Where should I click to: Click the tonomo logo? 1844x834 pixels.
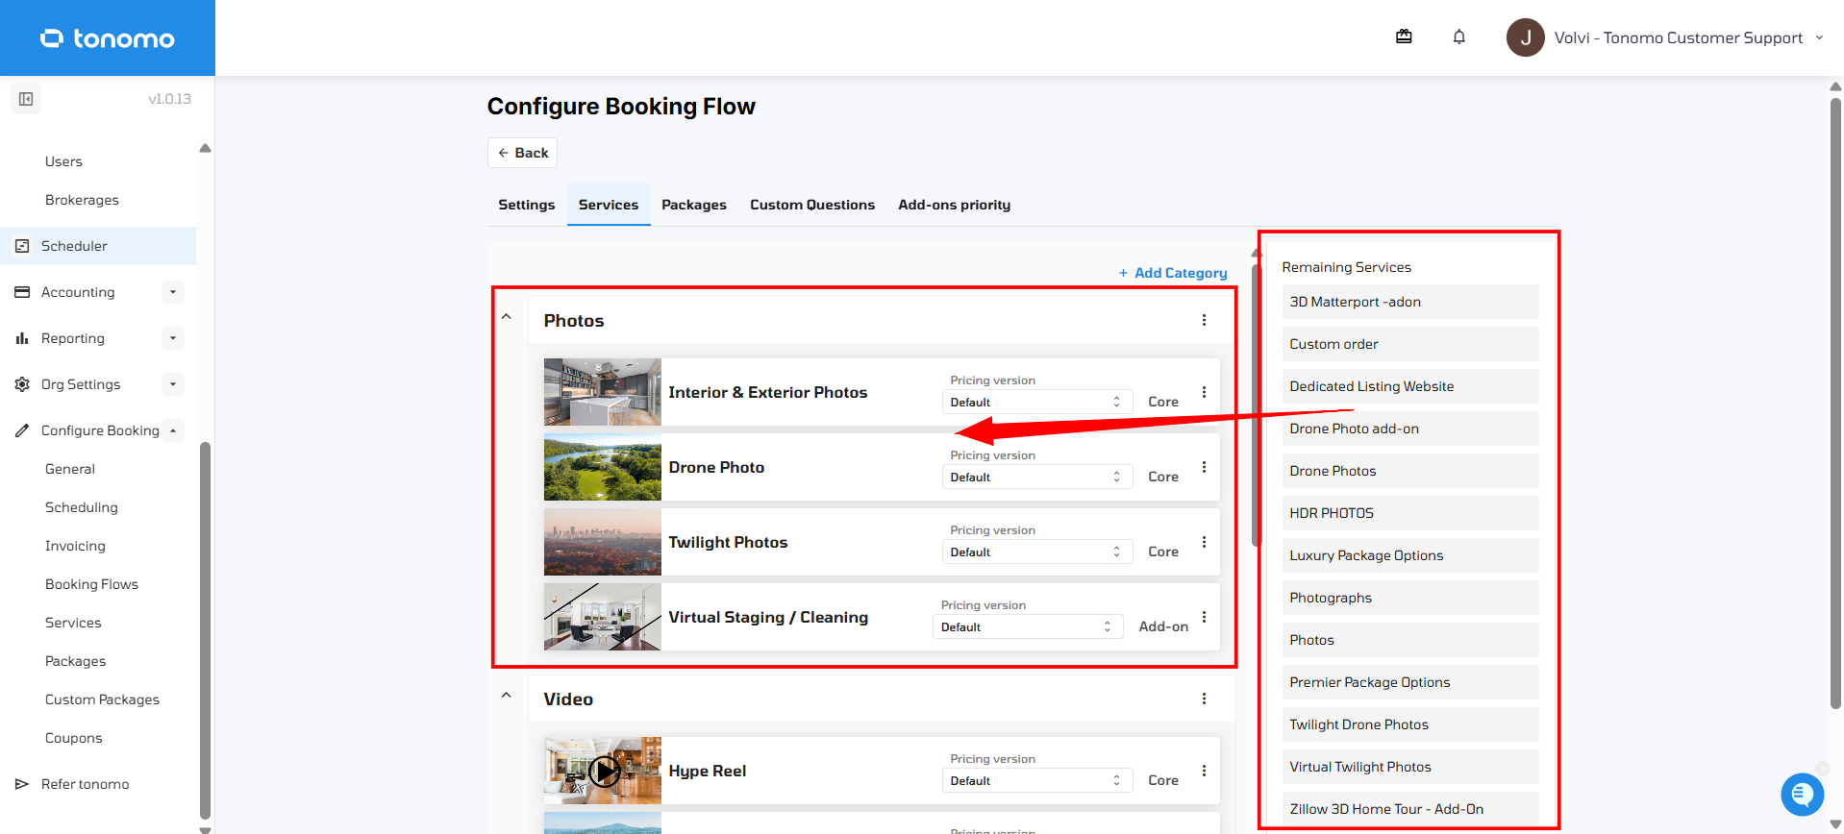108,38
